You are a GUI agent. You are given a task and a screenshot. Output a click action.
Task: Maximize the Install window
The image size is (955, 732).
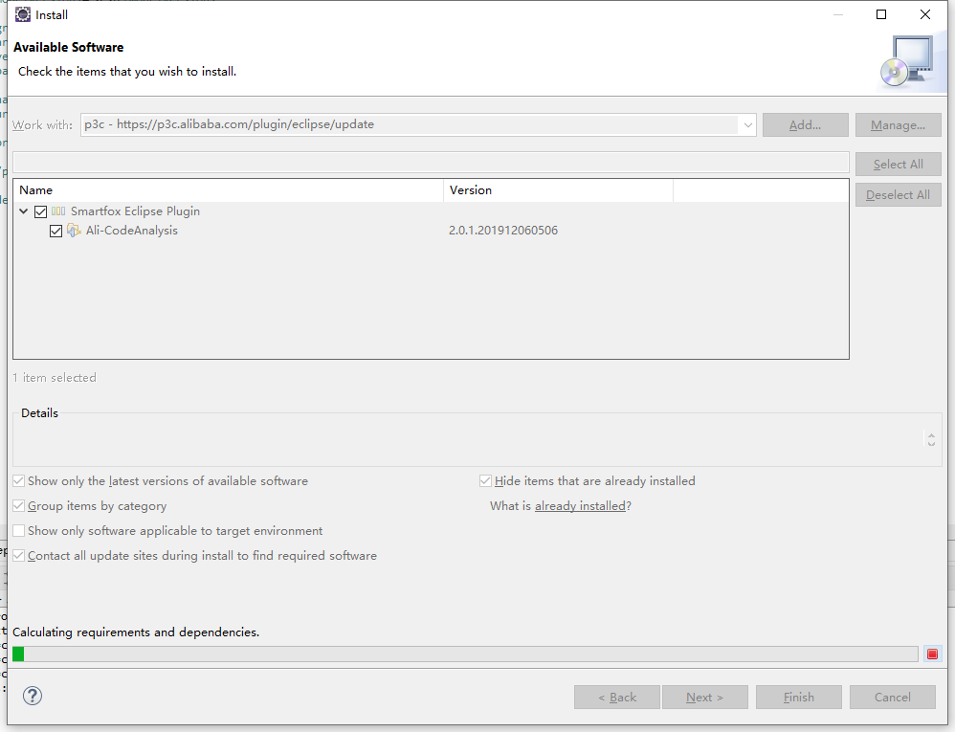tap(880, 14)
